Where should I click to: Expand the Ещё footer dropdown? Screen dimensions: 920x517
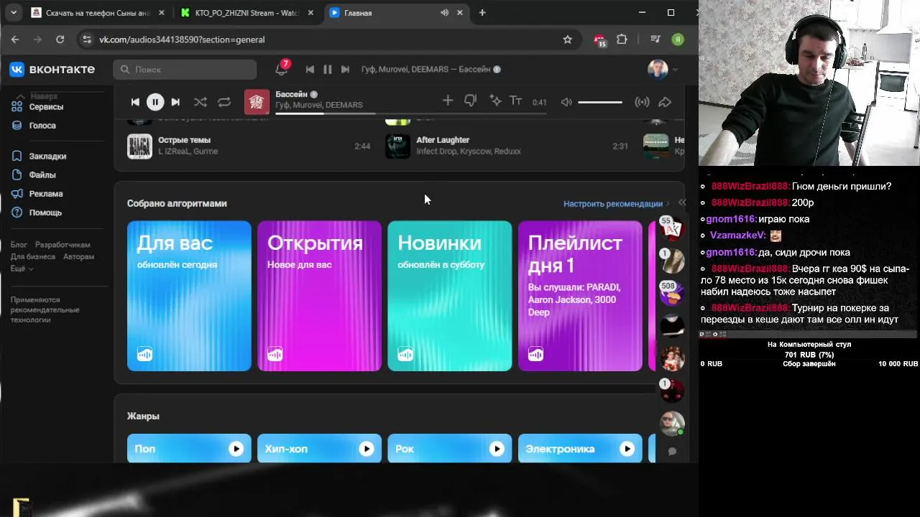pyautogui.click(x=22, y=268)
